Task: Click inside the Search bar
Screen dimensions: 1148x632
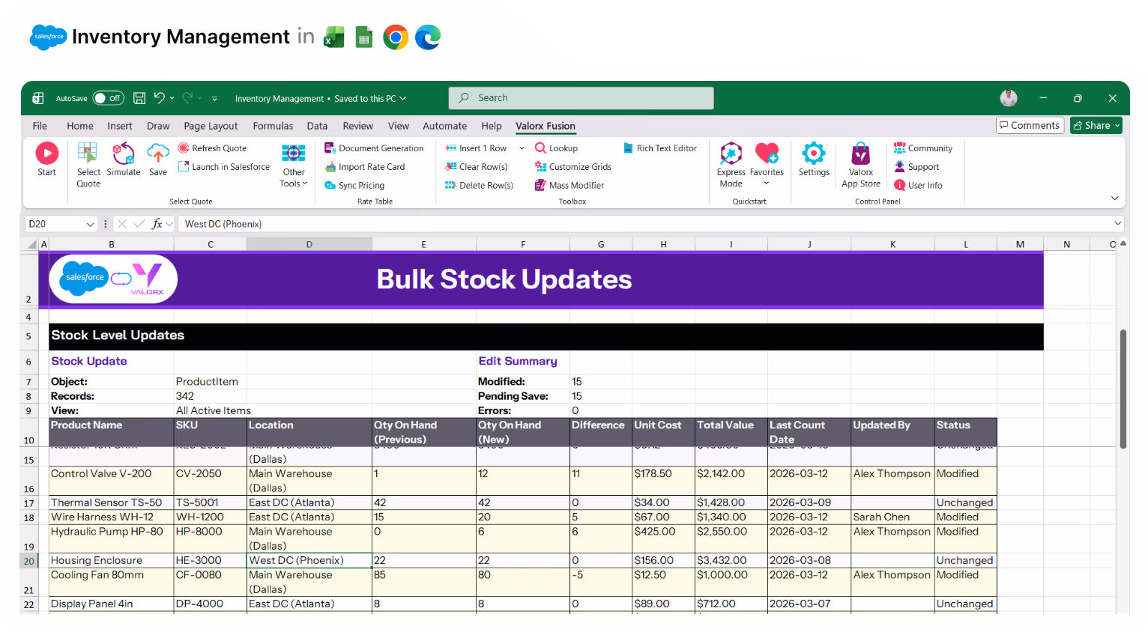Action: click(581, 97)
